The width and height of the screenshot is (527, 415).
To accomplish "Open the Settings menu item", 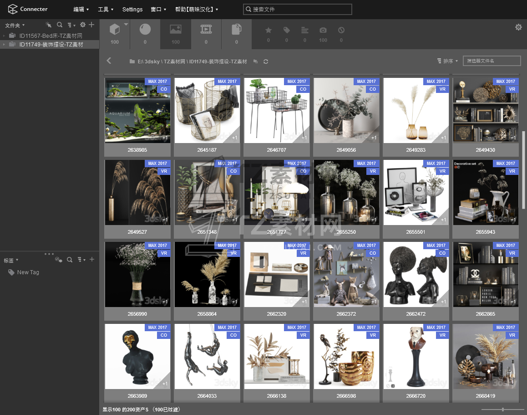I will pos(132,9).
